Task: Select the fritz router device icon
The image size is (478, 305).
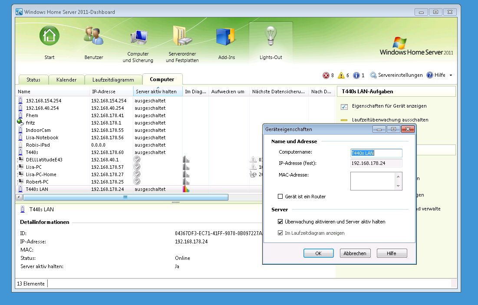Action: (20, 122)
